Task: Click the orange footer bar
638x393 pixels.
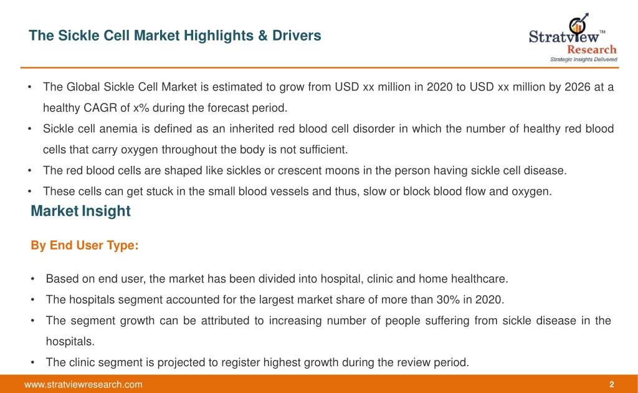Action: tap(319, 384)
